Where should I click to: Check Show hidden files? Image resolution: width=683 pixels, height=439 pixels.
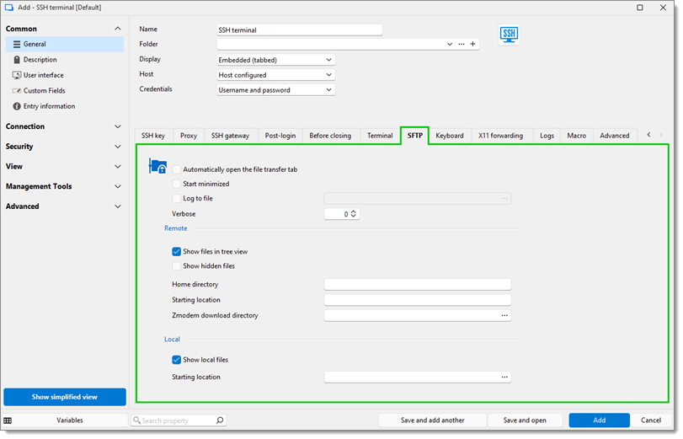[176, 266]
